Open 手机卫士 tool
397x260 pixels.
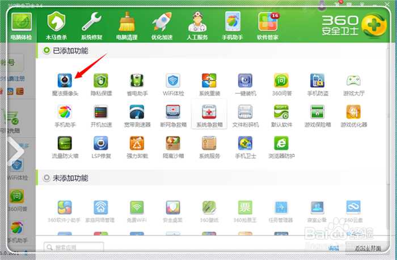coord(246,147)
